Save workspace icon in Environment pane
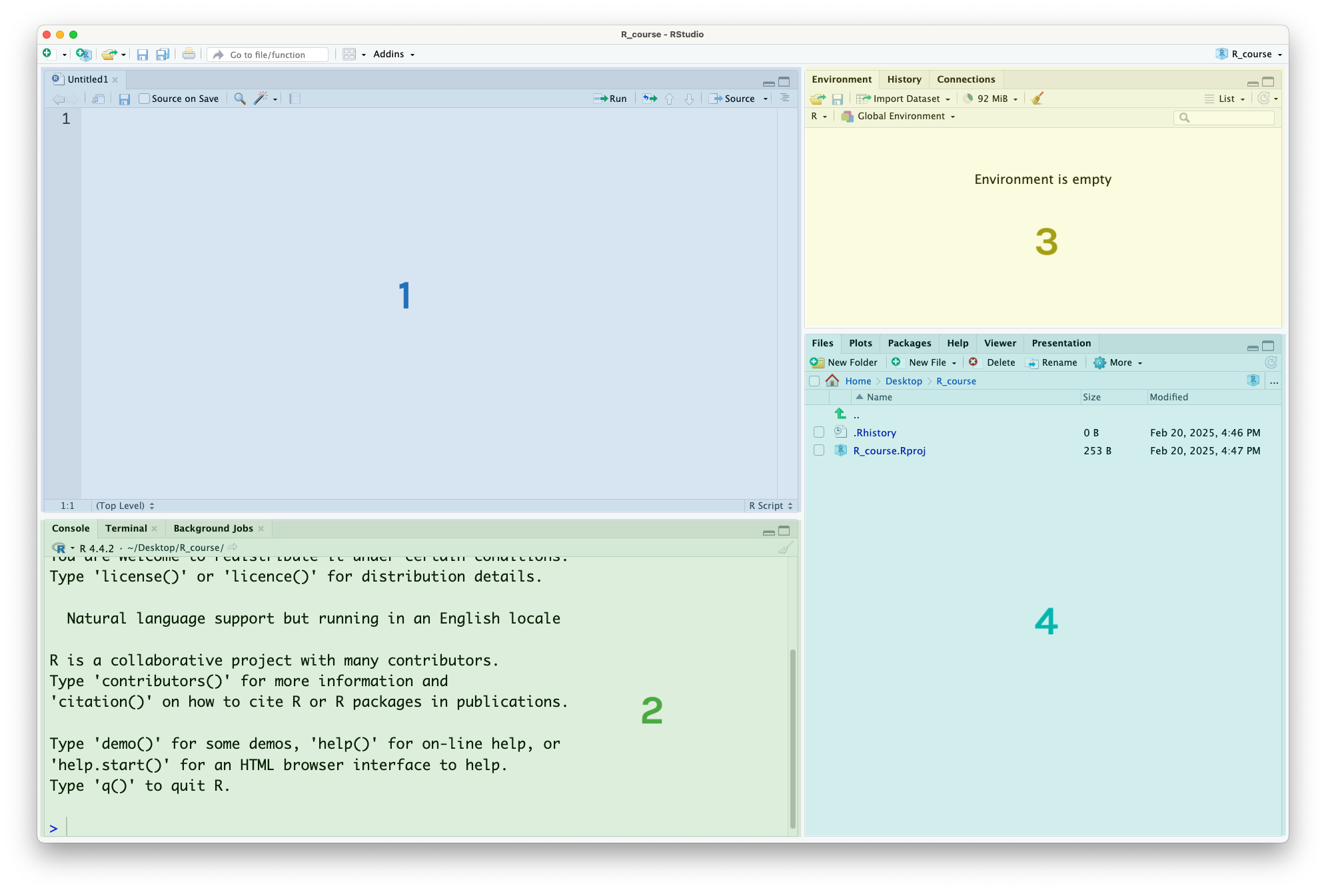Image resolution: width=1326 pixels, height=892 pixels. pos(838,99)
